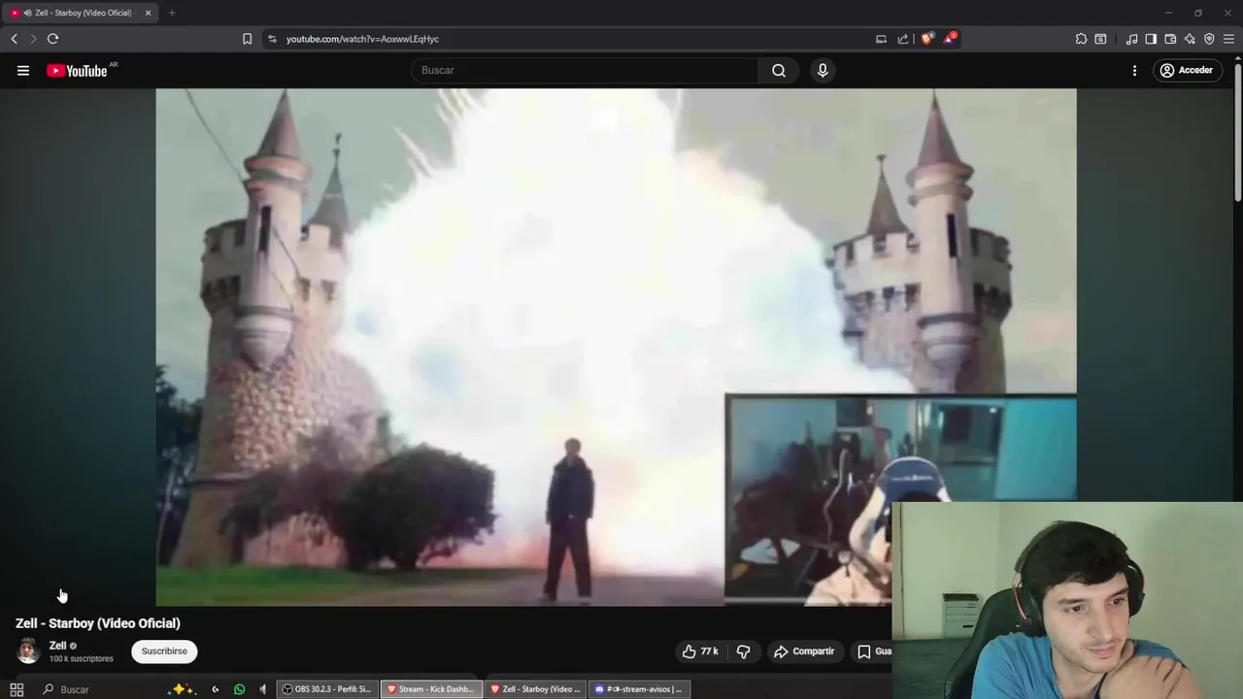Open Brave VPN shield icon
This screenshot has width=1243, height=699.
click(x=1209, y=39)
